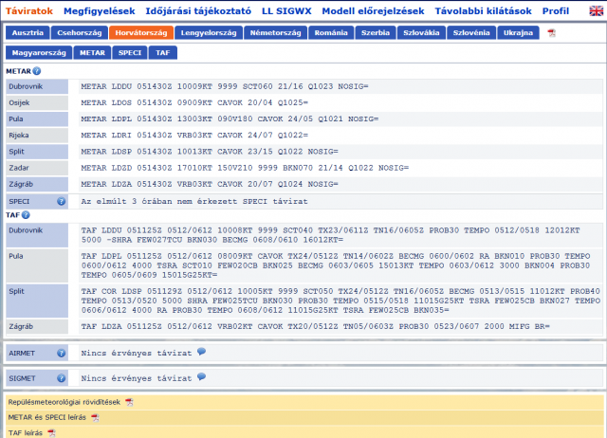Open the TAF help question-mark icon

pos(26,215)
